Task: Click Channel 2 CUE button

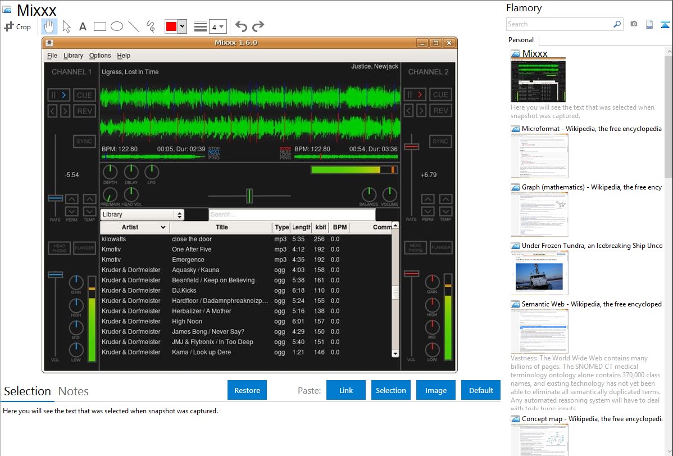Action: pos(440,94)
